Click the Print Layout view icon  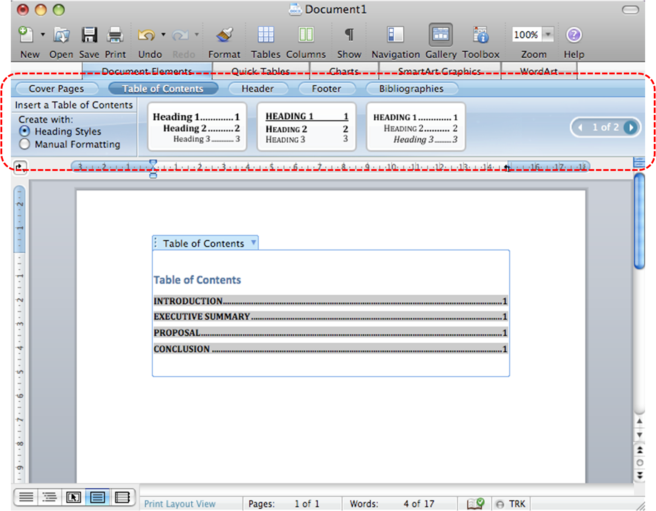click(x=97, y=497)
